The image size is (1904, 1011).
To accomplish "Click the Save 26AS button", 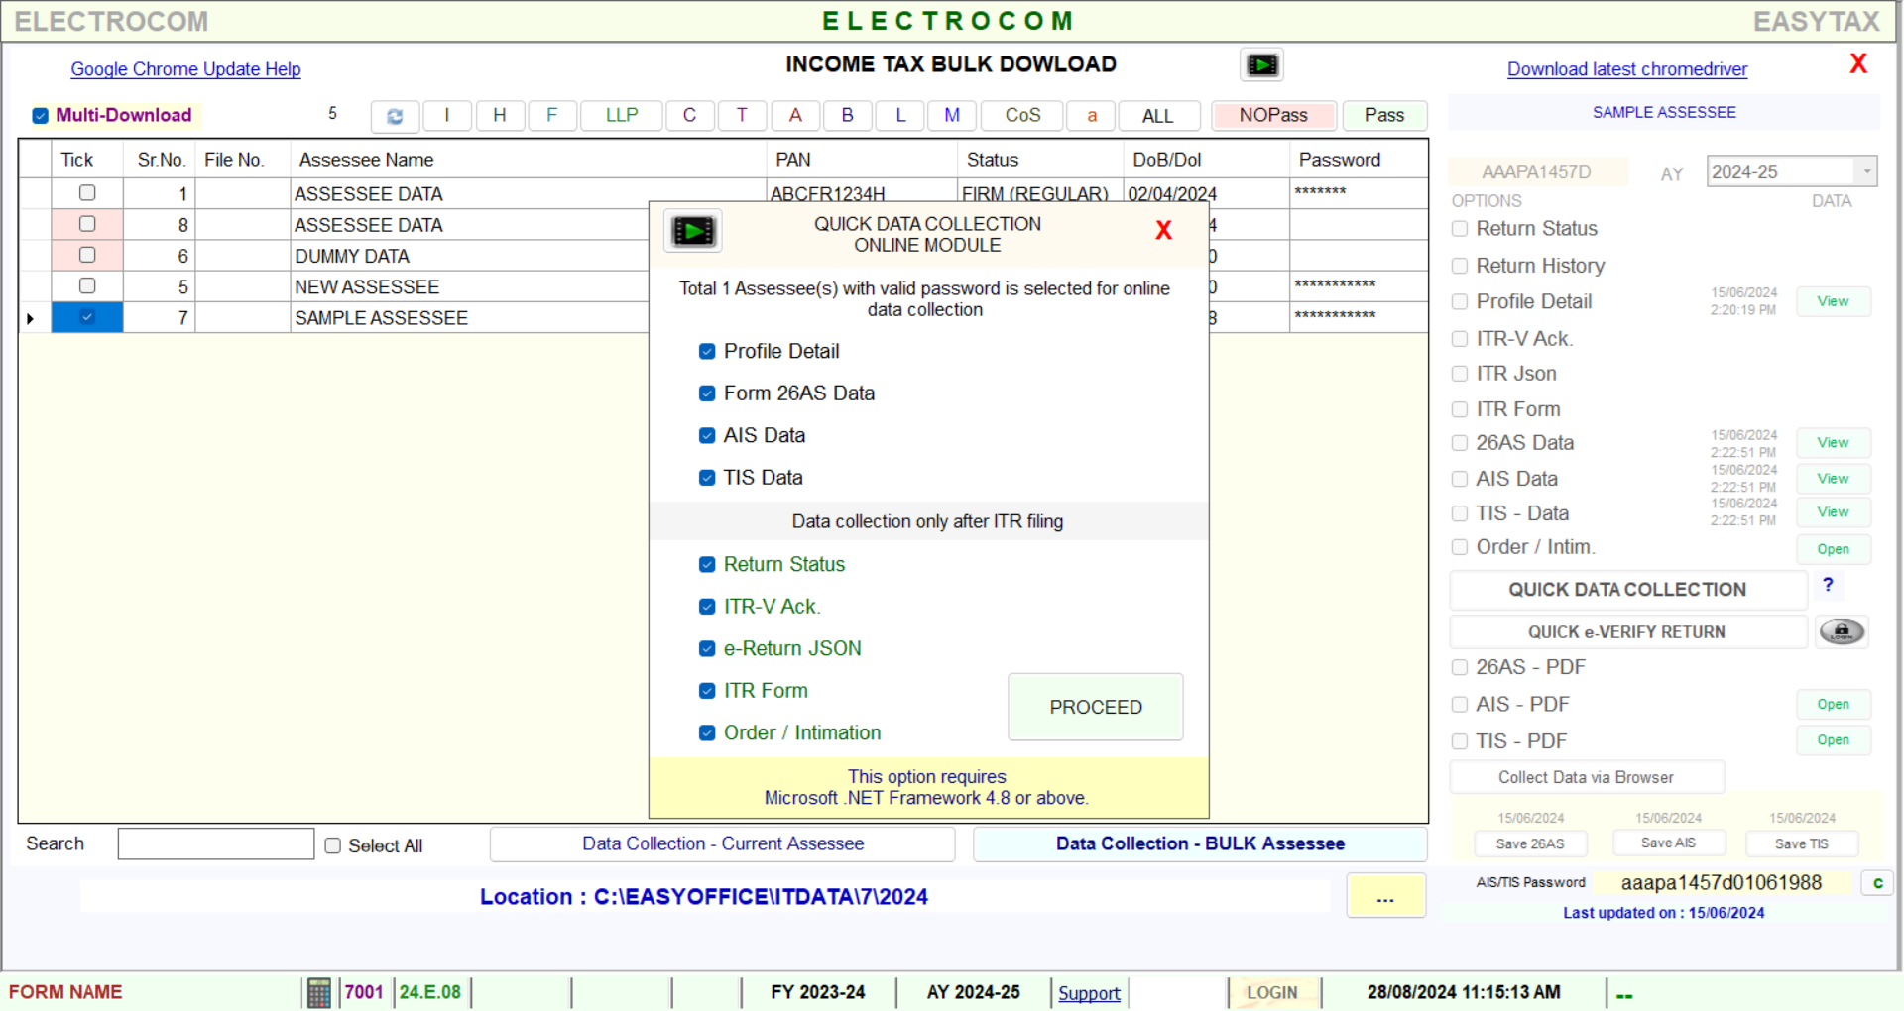I will pos(1530,843).
